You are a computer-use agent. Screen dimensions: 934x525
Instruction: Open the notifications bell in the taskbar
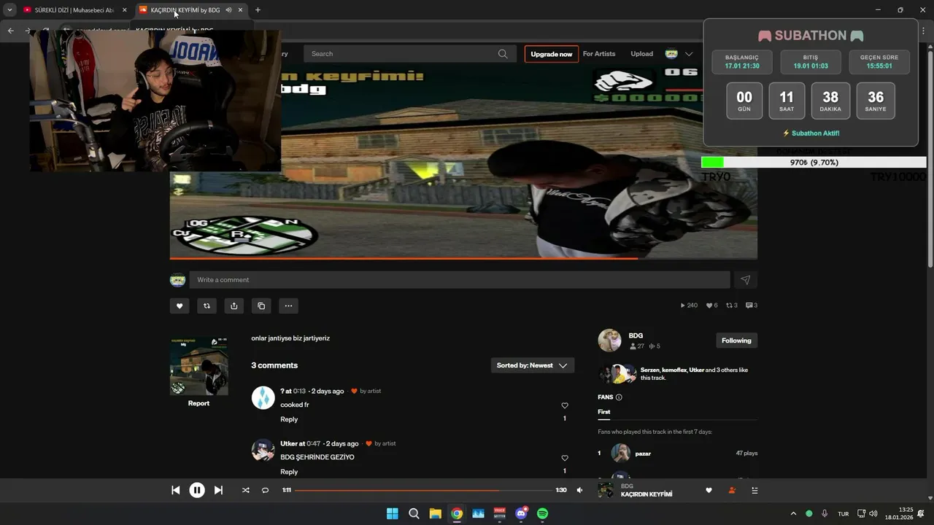click(921, 513)
